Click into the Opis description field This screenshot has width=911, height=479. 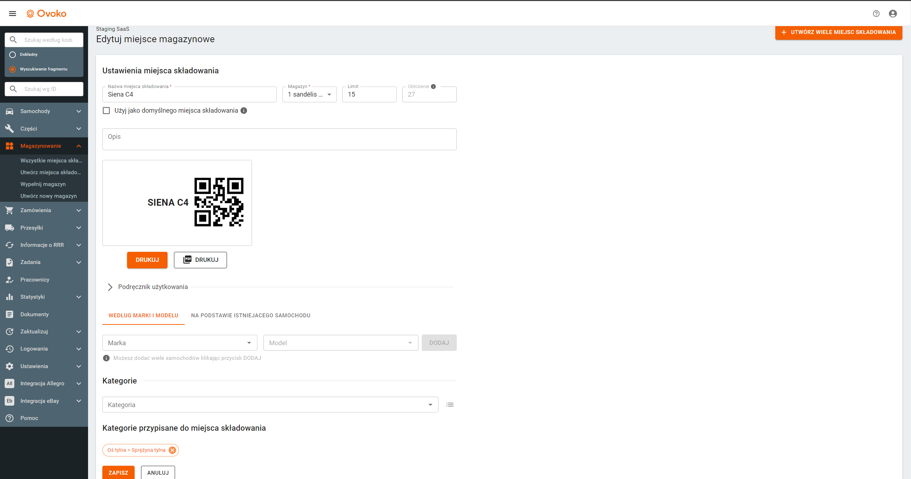[279, 139]
